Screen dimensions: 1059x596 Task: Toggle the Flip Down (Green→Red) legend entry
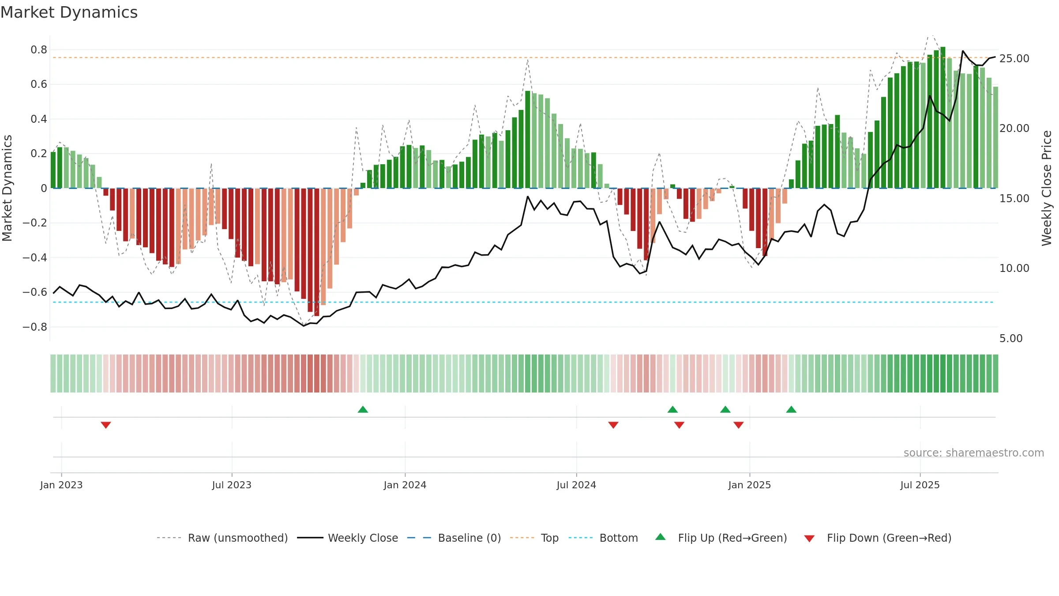(878, 538)
